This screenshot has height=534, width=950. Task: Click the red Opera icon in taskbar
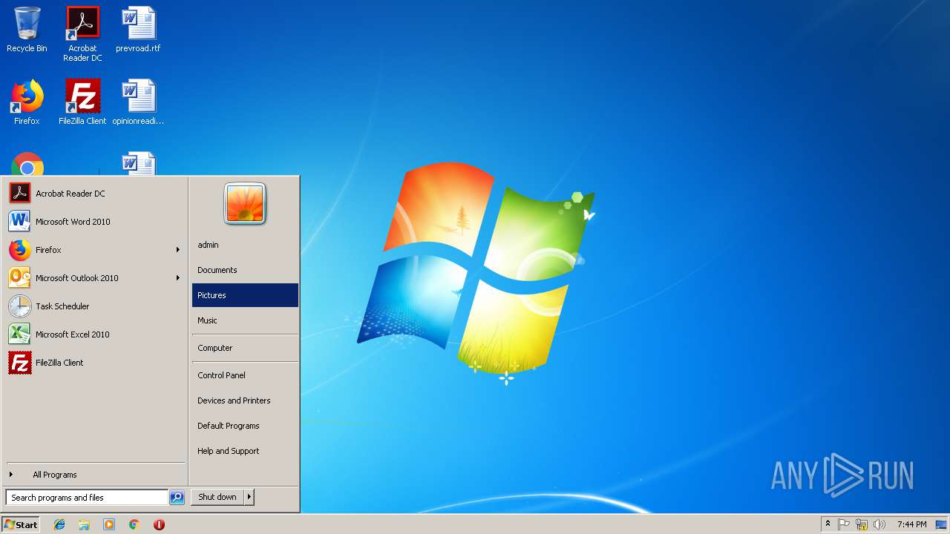[x=159, y=524]
